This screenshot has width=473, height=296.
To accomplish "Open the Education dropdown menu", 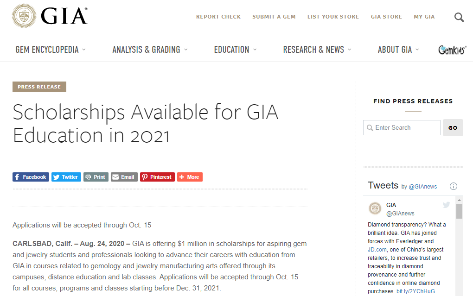I will 235,50.
